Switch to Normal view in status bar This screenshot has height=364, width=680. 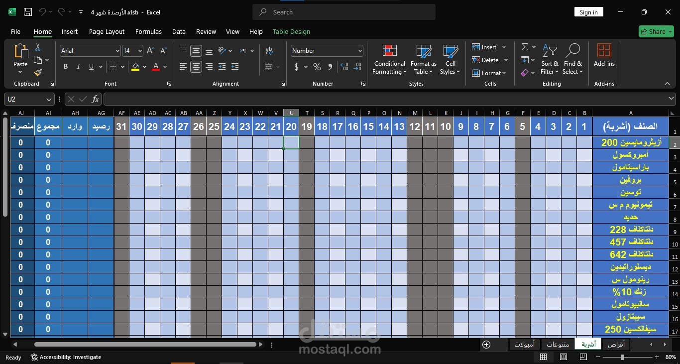[x=544, y=357]
